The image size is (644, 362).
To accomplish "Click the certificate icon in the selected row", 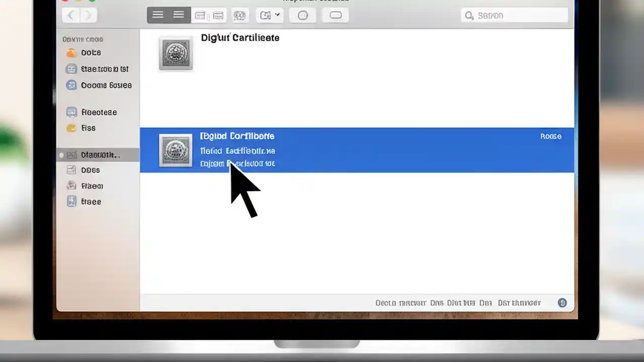I will point(175,150).
